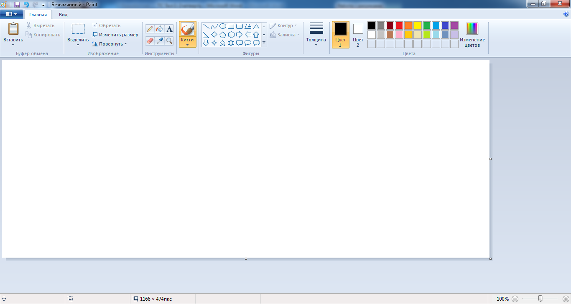Select the Eraser tool
571x304 pixels.
point(150,41)
